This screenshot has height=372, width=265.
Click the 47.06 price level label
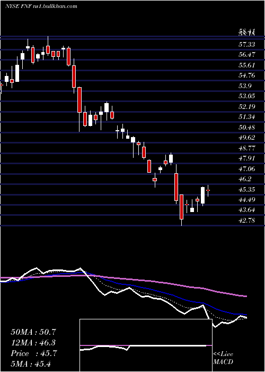tap(247, 168)
